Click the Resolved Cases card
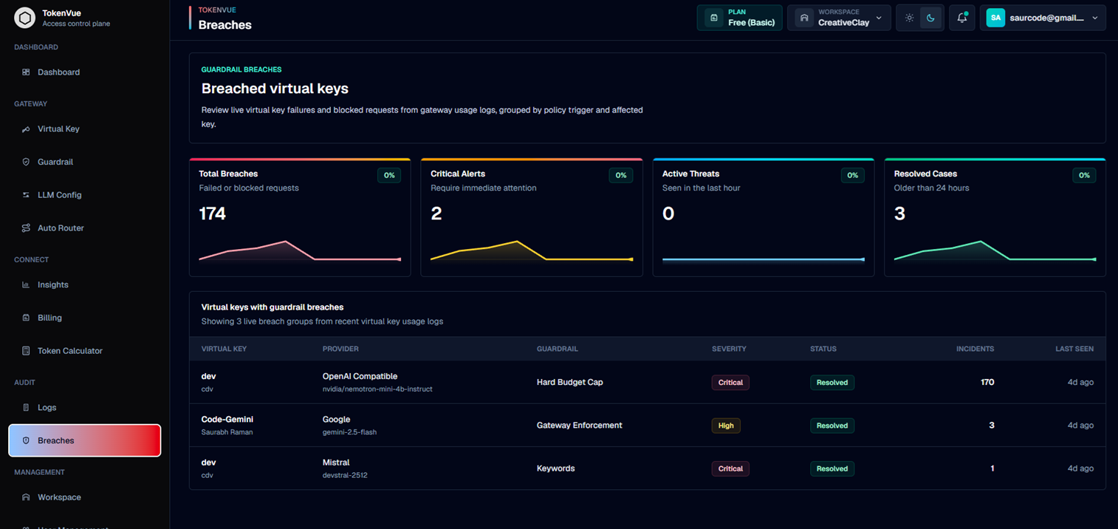1118x529 pixels. [995, 217]
